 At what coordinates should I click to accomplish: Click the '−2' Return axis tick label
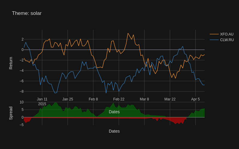[22, 60]
